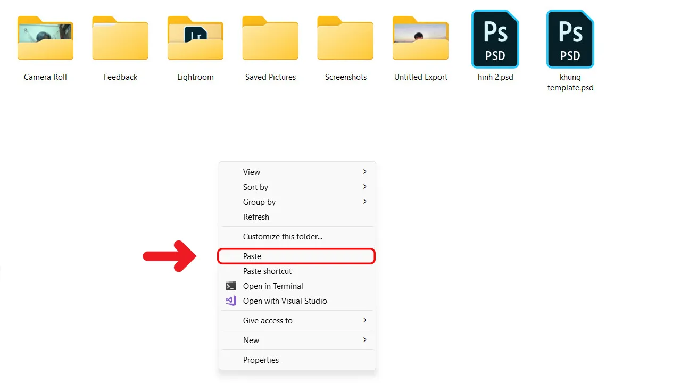
Task: Expand the Sort by submenu arrow
Action: 364,187
